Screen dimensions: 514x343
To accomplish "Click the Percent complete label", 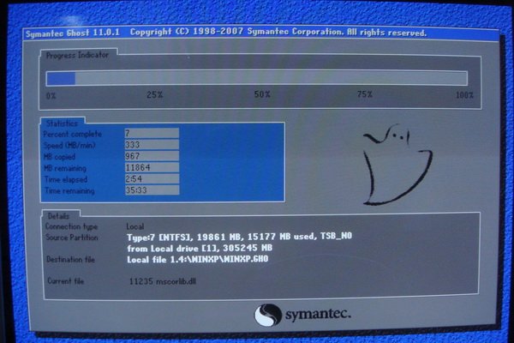I will 73,135.
